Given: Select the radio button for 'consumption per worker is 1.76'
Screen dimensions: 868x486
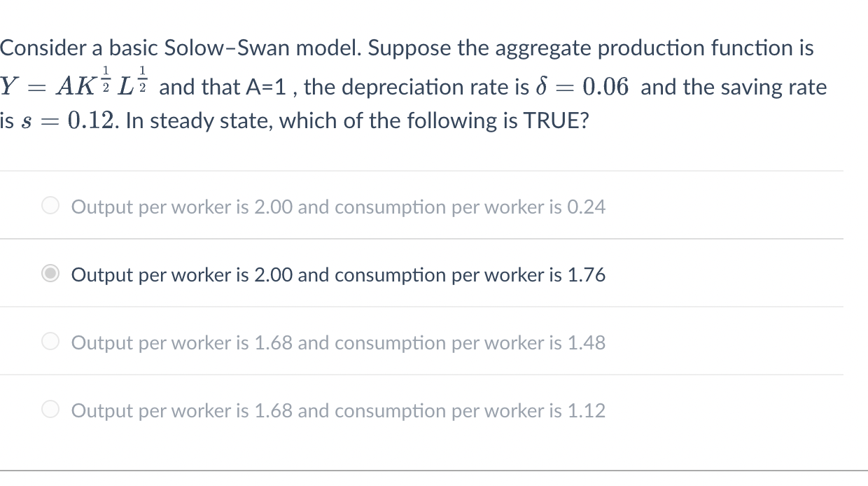Looking at the screenshot, I should (x=50, y=273).
